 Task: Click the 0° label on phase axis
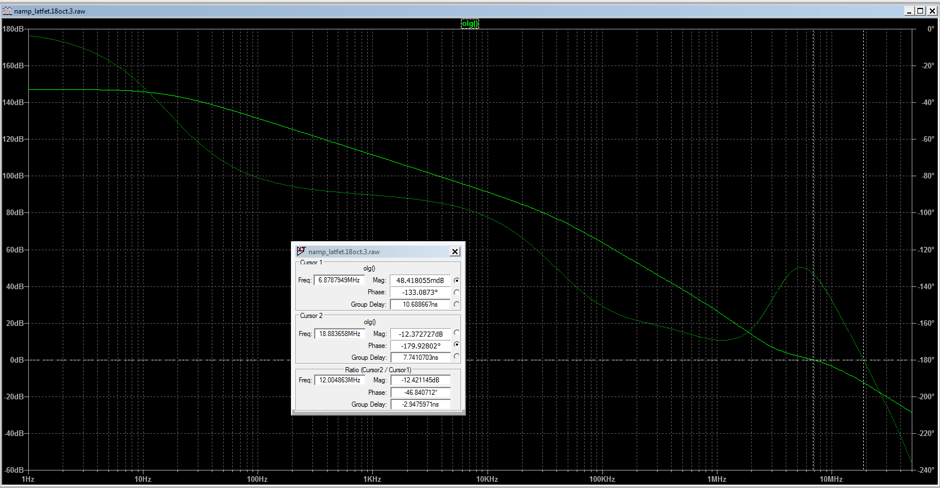[x=931, y=29]
